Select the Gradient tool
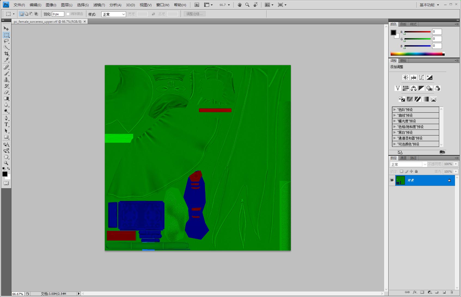The height and width of the screenshot is (297, 461). point(6,99)
